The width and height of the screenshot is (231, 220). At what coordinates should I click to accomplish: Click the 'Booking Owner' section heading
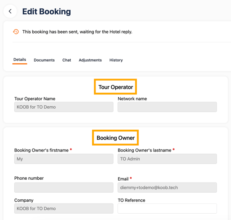coord(116,138)
